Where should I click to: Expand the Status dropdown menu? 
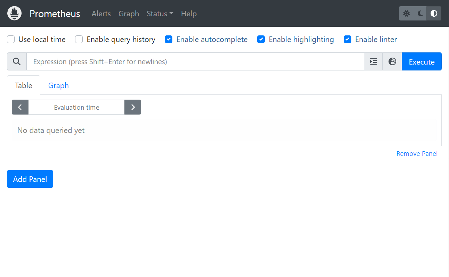pyautogui.click(x=160, y=14)
